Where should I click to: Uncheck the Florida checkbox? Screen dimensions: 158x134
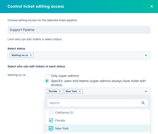pos(51,120)
